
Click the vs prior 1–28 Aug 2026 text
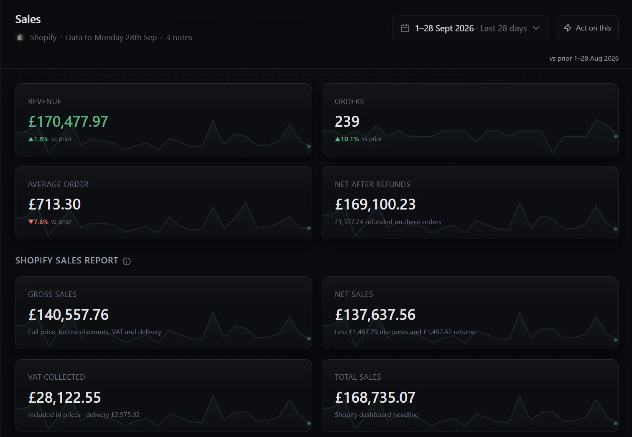click(x=584, y=59)
